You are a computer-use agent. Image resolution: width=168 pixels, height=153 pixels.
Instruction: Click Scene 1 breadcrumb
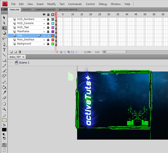(24, 62)
